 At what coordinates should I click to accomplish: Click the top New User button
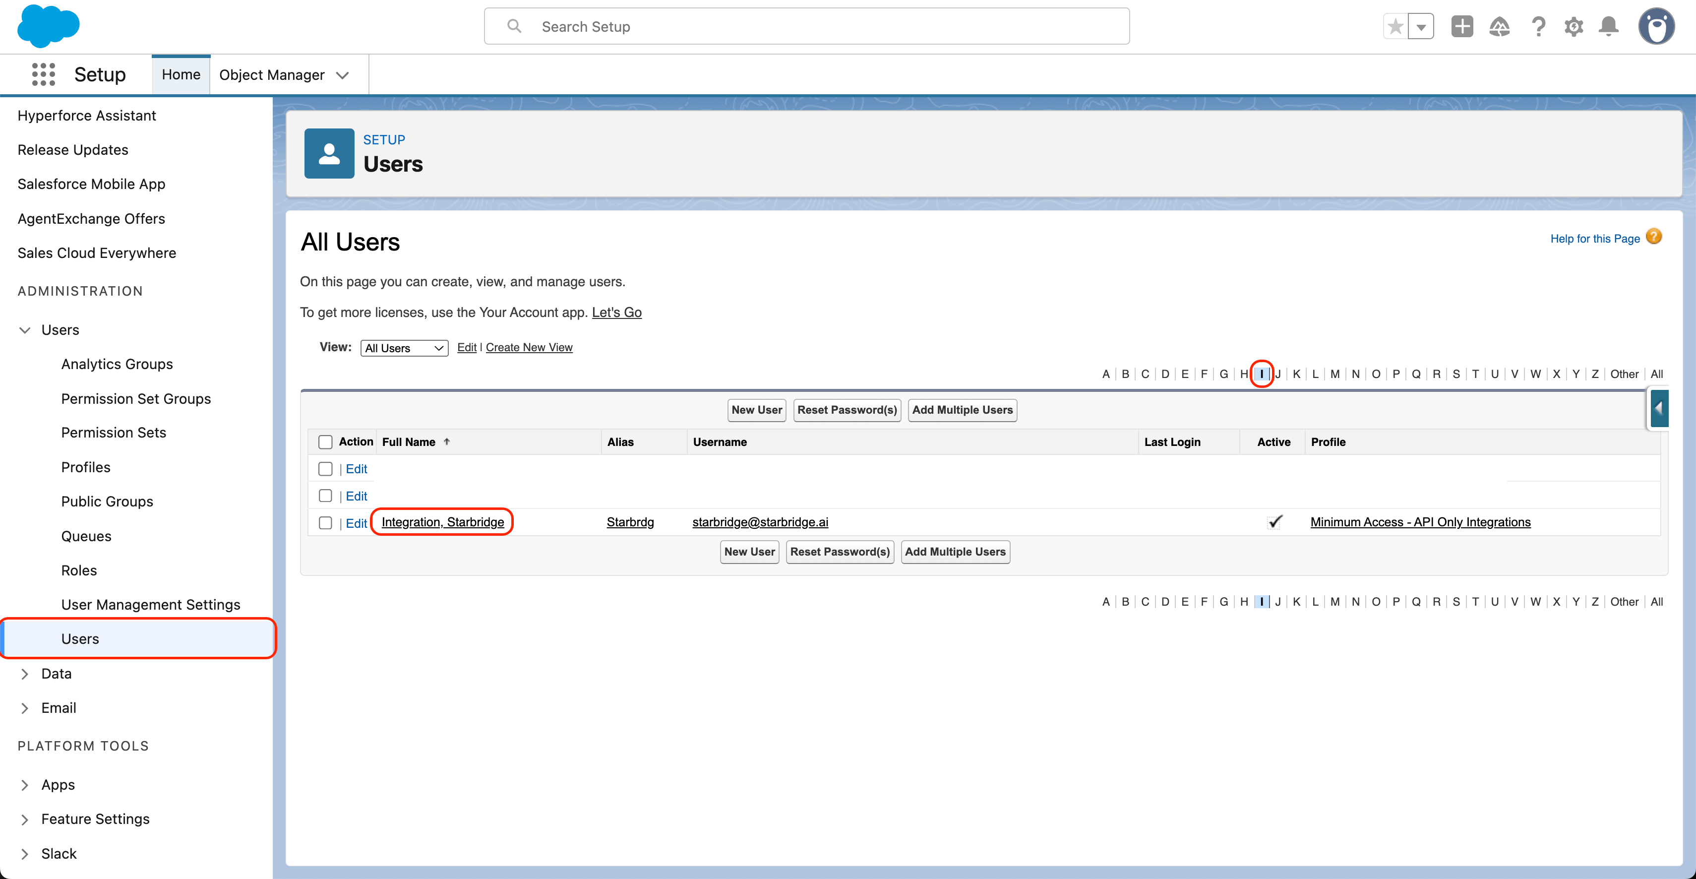pyautogui.click(x=756, y=410)
